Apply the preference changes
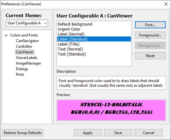The width and height of the screenshot is (171, 140). tap(88, 133)
